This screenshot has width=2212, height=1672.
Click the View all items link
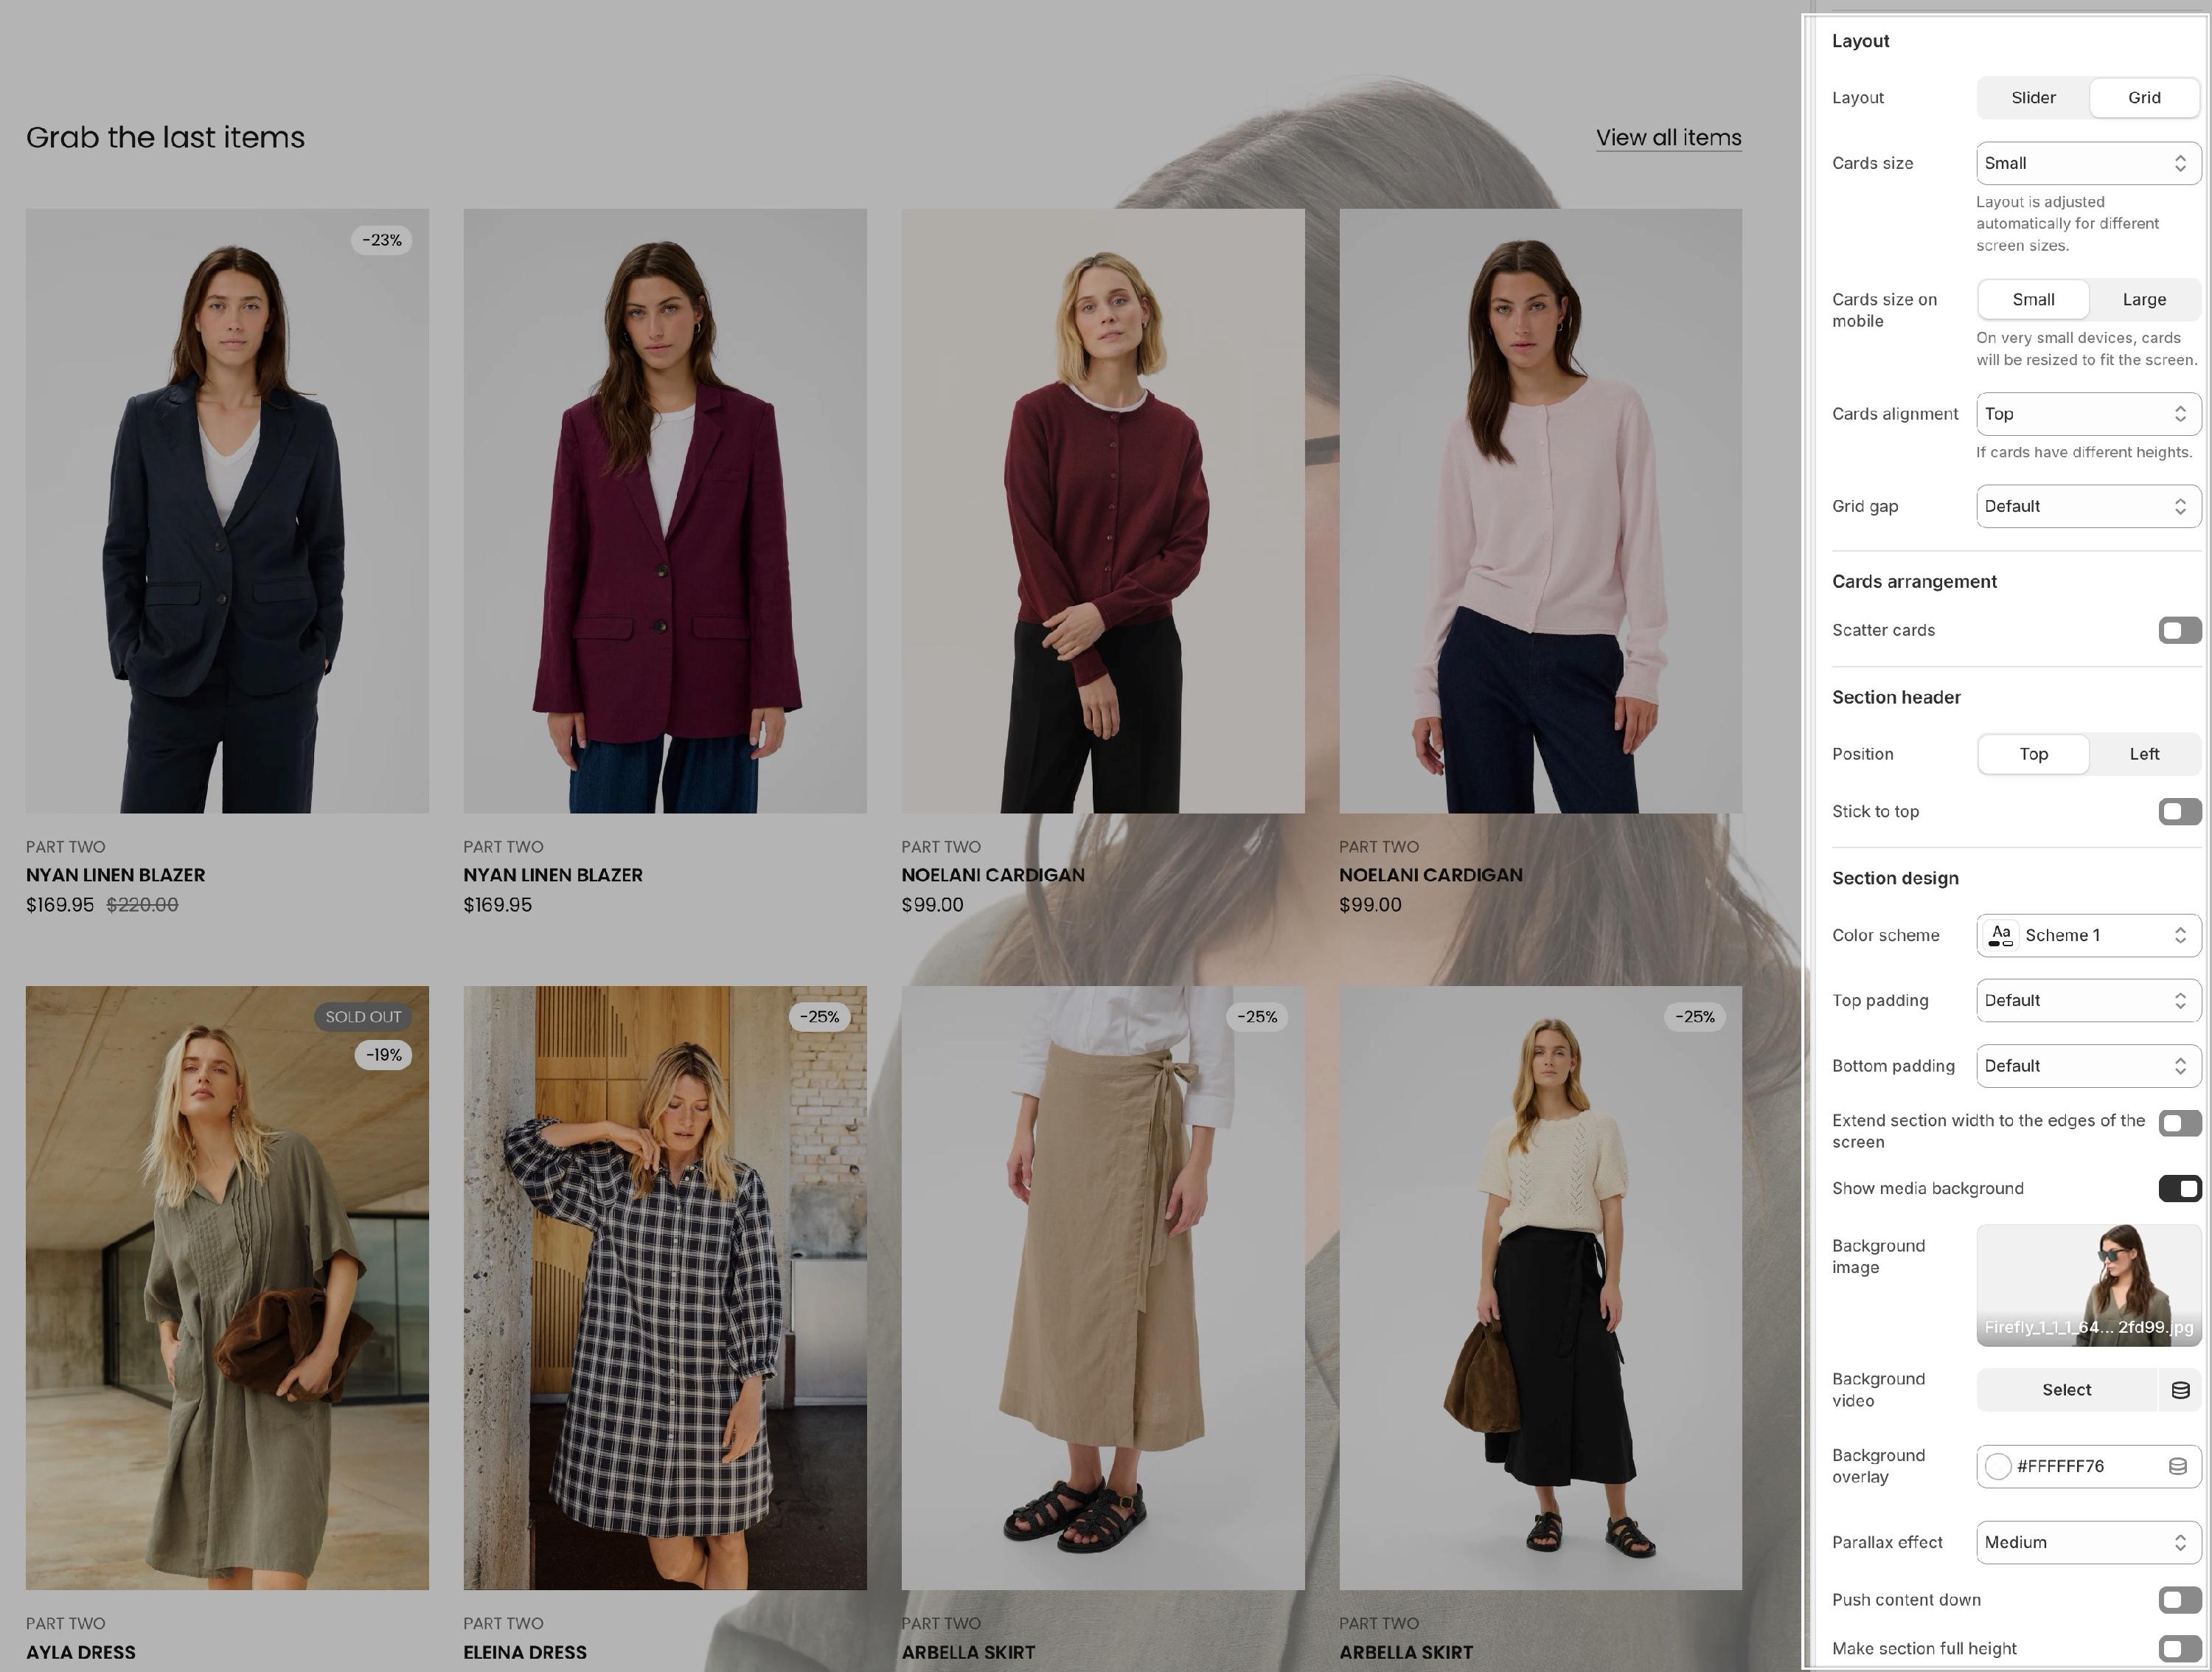coord(1668,138)
